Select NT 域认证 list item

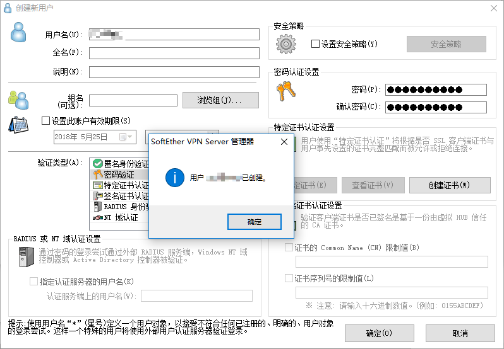[120, 217]
